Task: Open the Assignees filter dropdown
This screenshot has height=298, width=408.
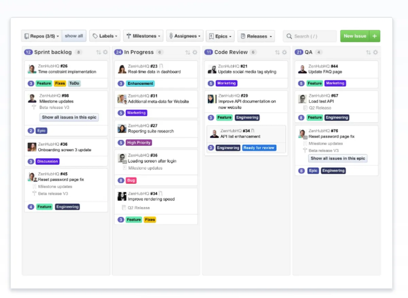Action: pos(185,36)
